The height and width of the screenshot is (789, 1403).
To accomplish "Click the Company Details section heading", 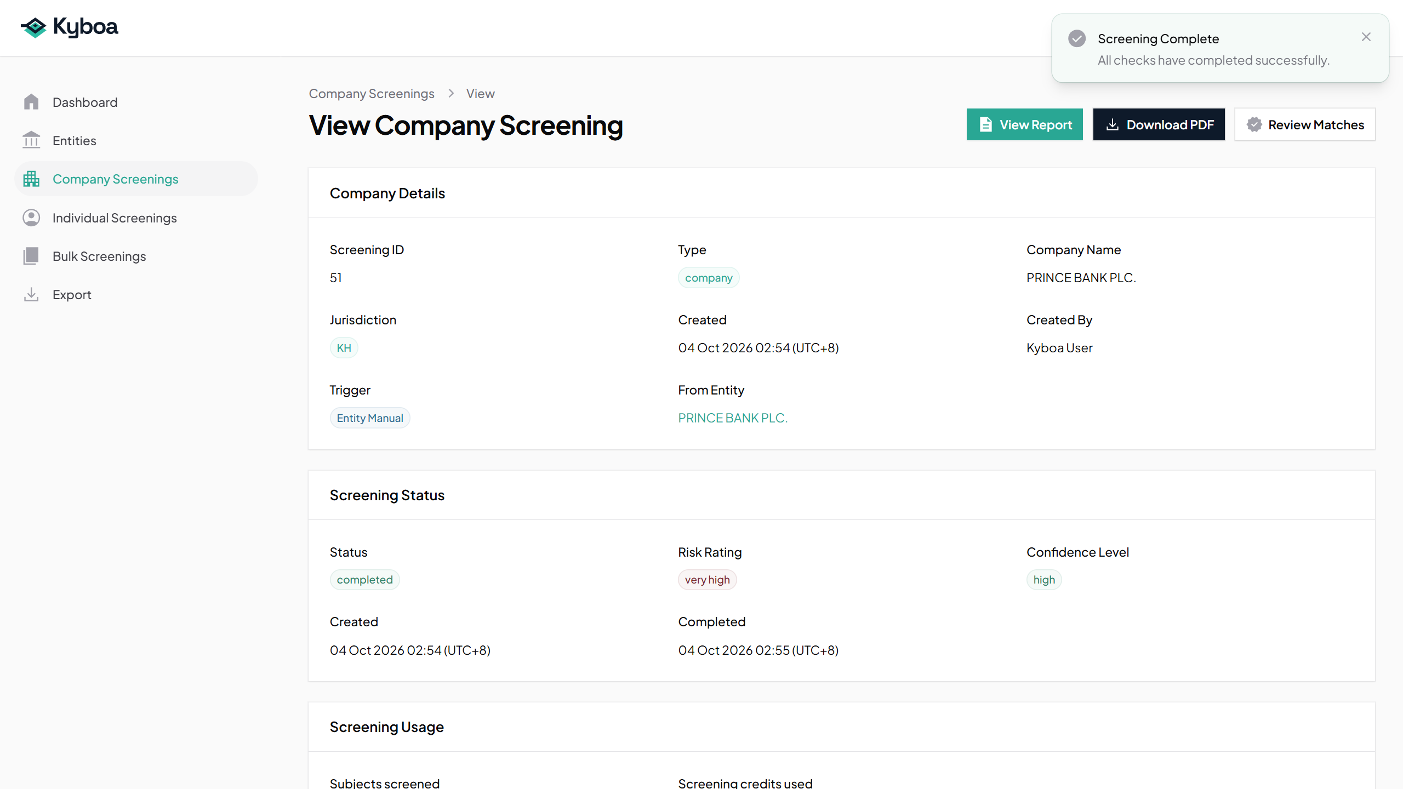I will tap(387, 193).
